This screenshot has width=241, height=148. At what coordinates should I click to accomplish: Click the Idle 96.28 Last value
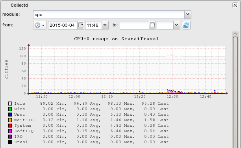coord(148,104)
